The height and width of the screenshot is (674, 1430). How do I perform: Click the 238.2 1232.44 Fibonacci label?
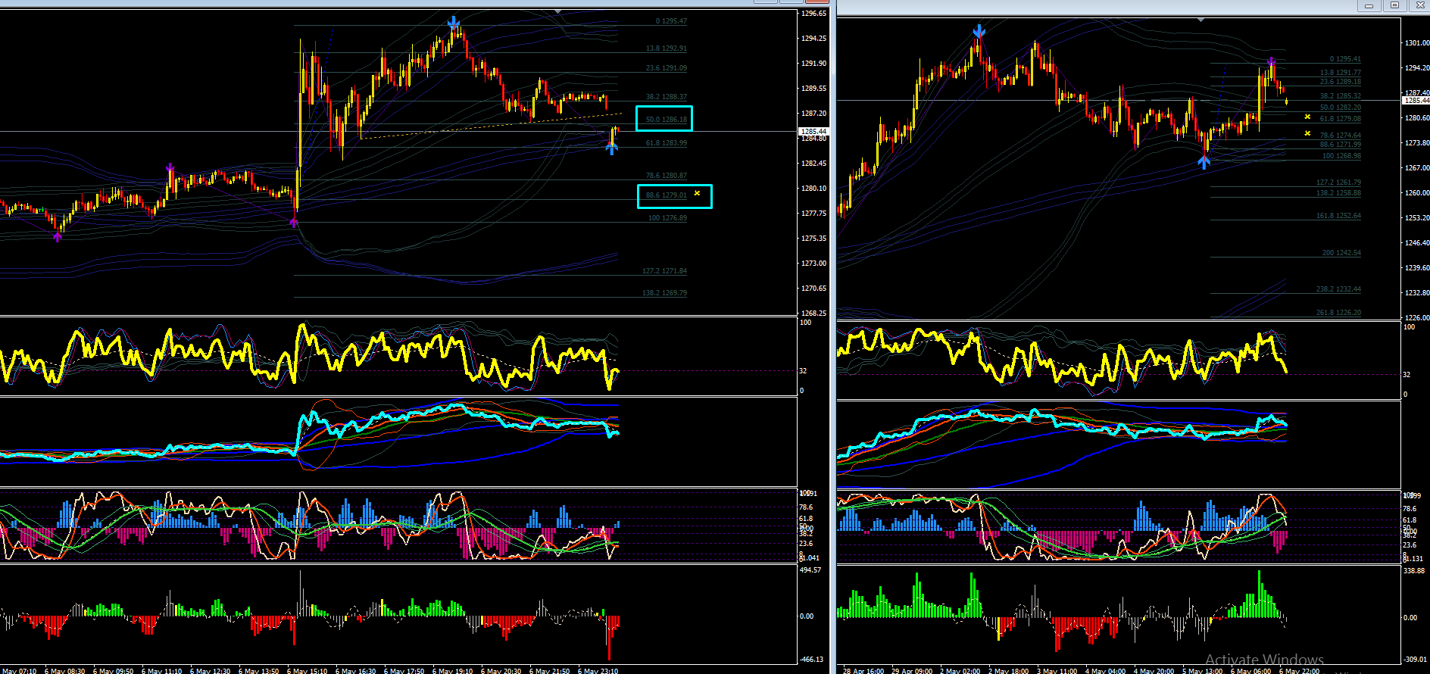coord(1338,289)
